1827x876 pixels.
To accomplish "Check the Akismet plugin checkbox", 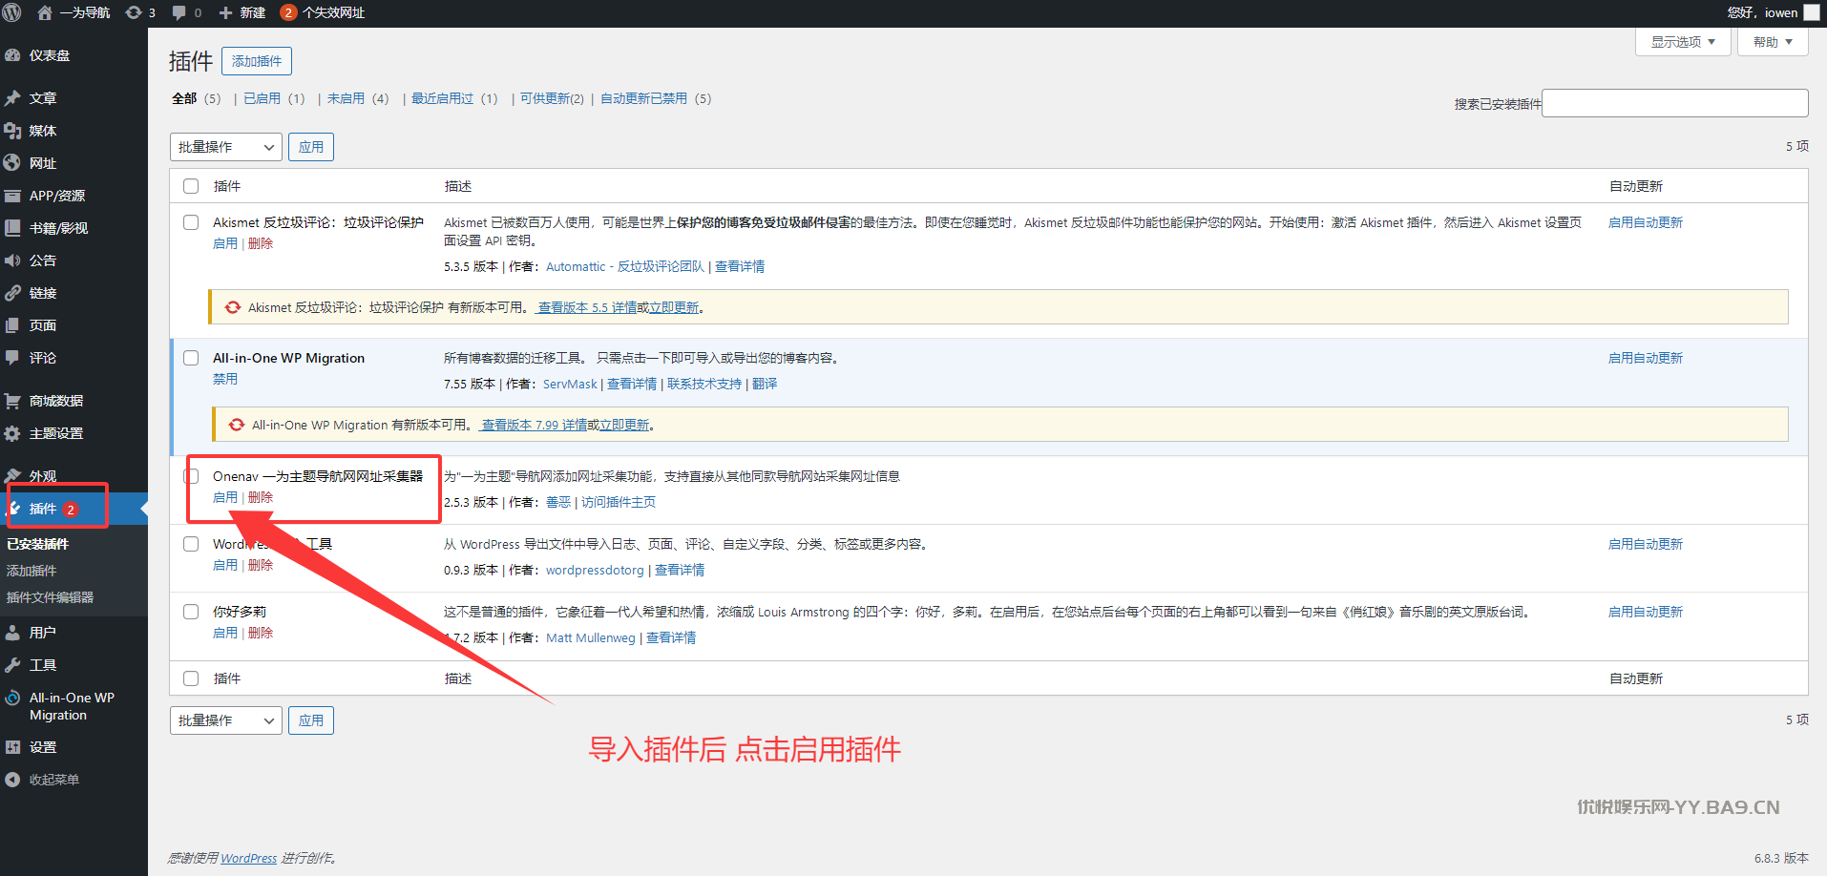I will 191,222.
